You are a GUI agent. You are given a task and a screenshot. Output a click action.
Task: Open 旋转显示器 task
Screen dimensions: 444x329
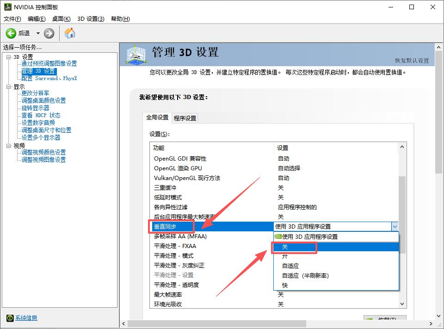[x=36, y=108]
